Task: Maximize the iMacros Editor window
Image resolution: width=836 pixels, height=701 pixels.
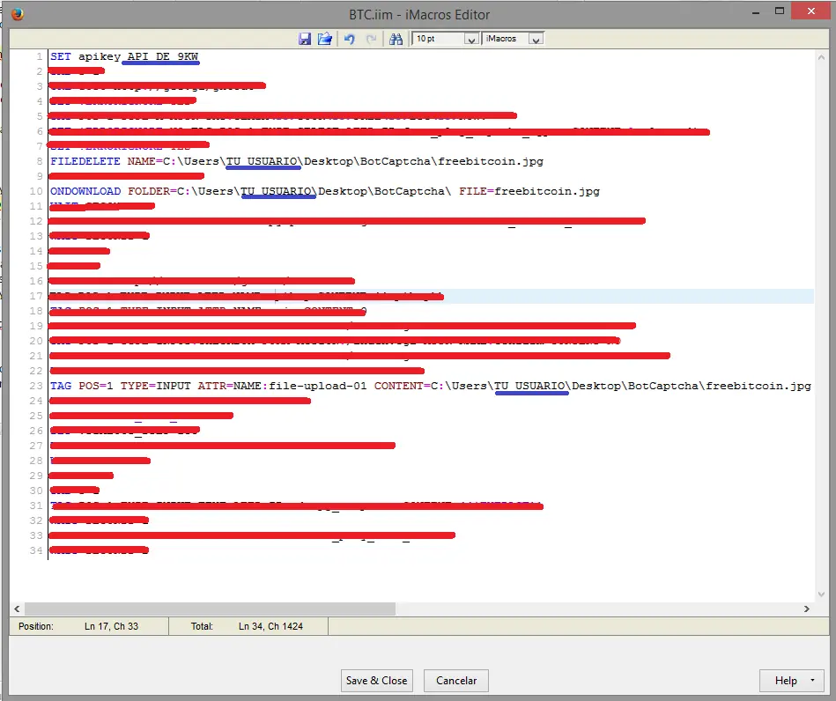Action: tap(780, 11)
